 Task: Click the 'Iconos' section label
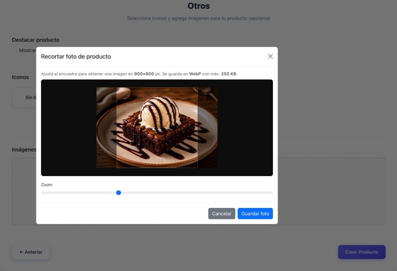[21, 77]
